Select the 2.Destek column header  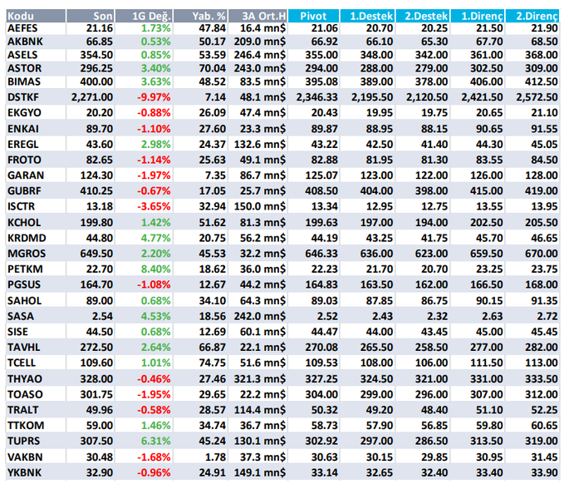[x=423, y=16]
